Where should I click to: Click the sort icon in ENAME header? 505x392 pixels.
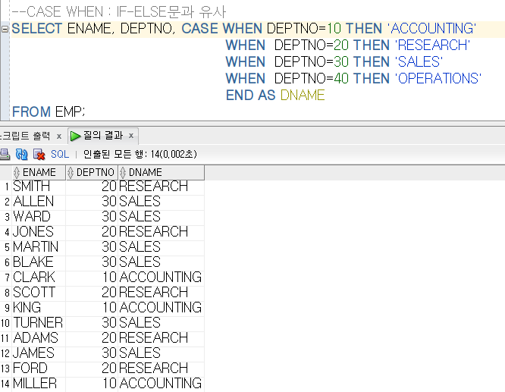[17, 173]
